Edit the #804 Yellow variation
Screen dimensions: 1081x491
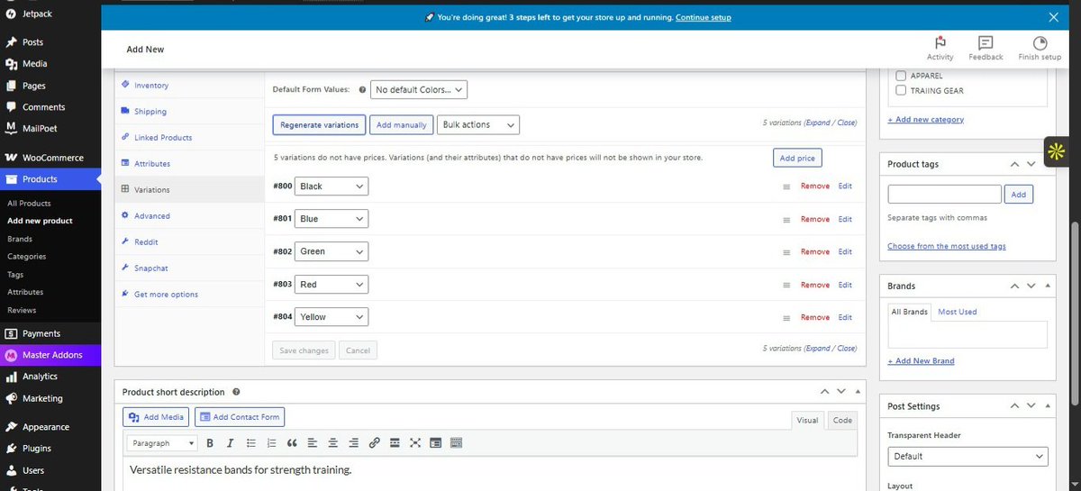(845, 318)
